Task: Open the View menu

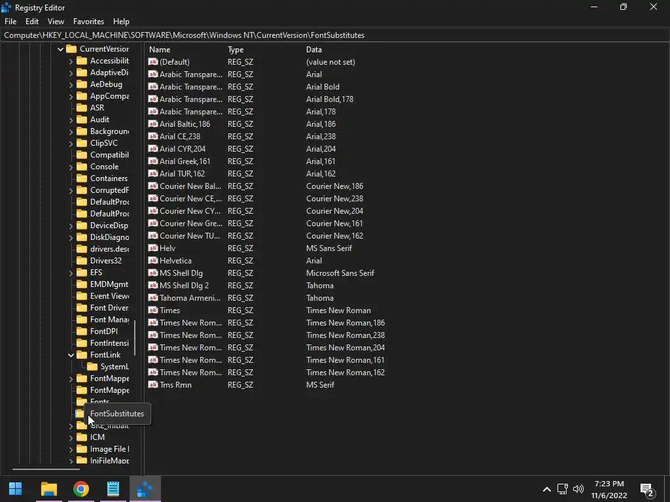Action: point(56,22)
